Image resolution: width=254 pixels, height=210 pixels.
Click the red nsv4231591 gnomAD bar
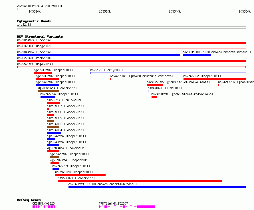point(154,97)
